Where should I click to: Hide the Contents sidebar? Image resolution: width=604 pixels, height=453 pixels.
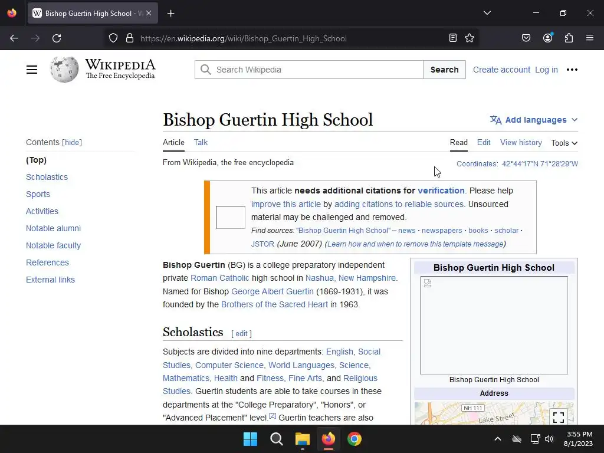(x=72, y=143)
